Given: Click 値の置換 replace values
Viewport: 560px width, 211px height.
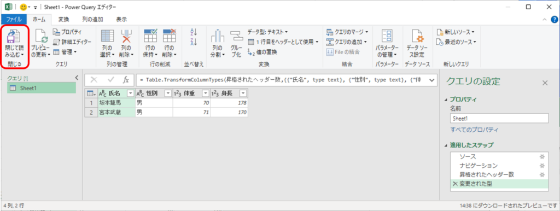Looking at the screenshot, I should (262, 52).
